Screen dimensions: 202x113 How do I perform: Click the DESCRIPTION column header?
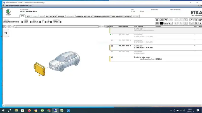pyautogui.click(x=138, y=26)
